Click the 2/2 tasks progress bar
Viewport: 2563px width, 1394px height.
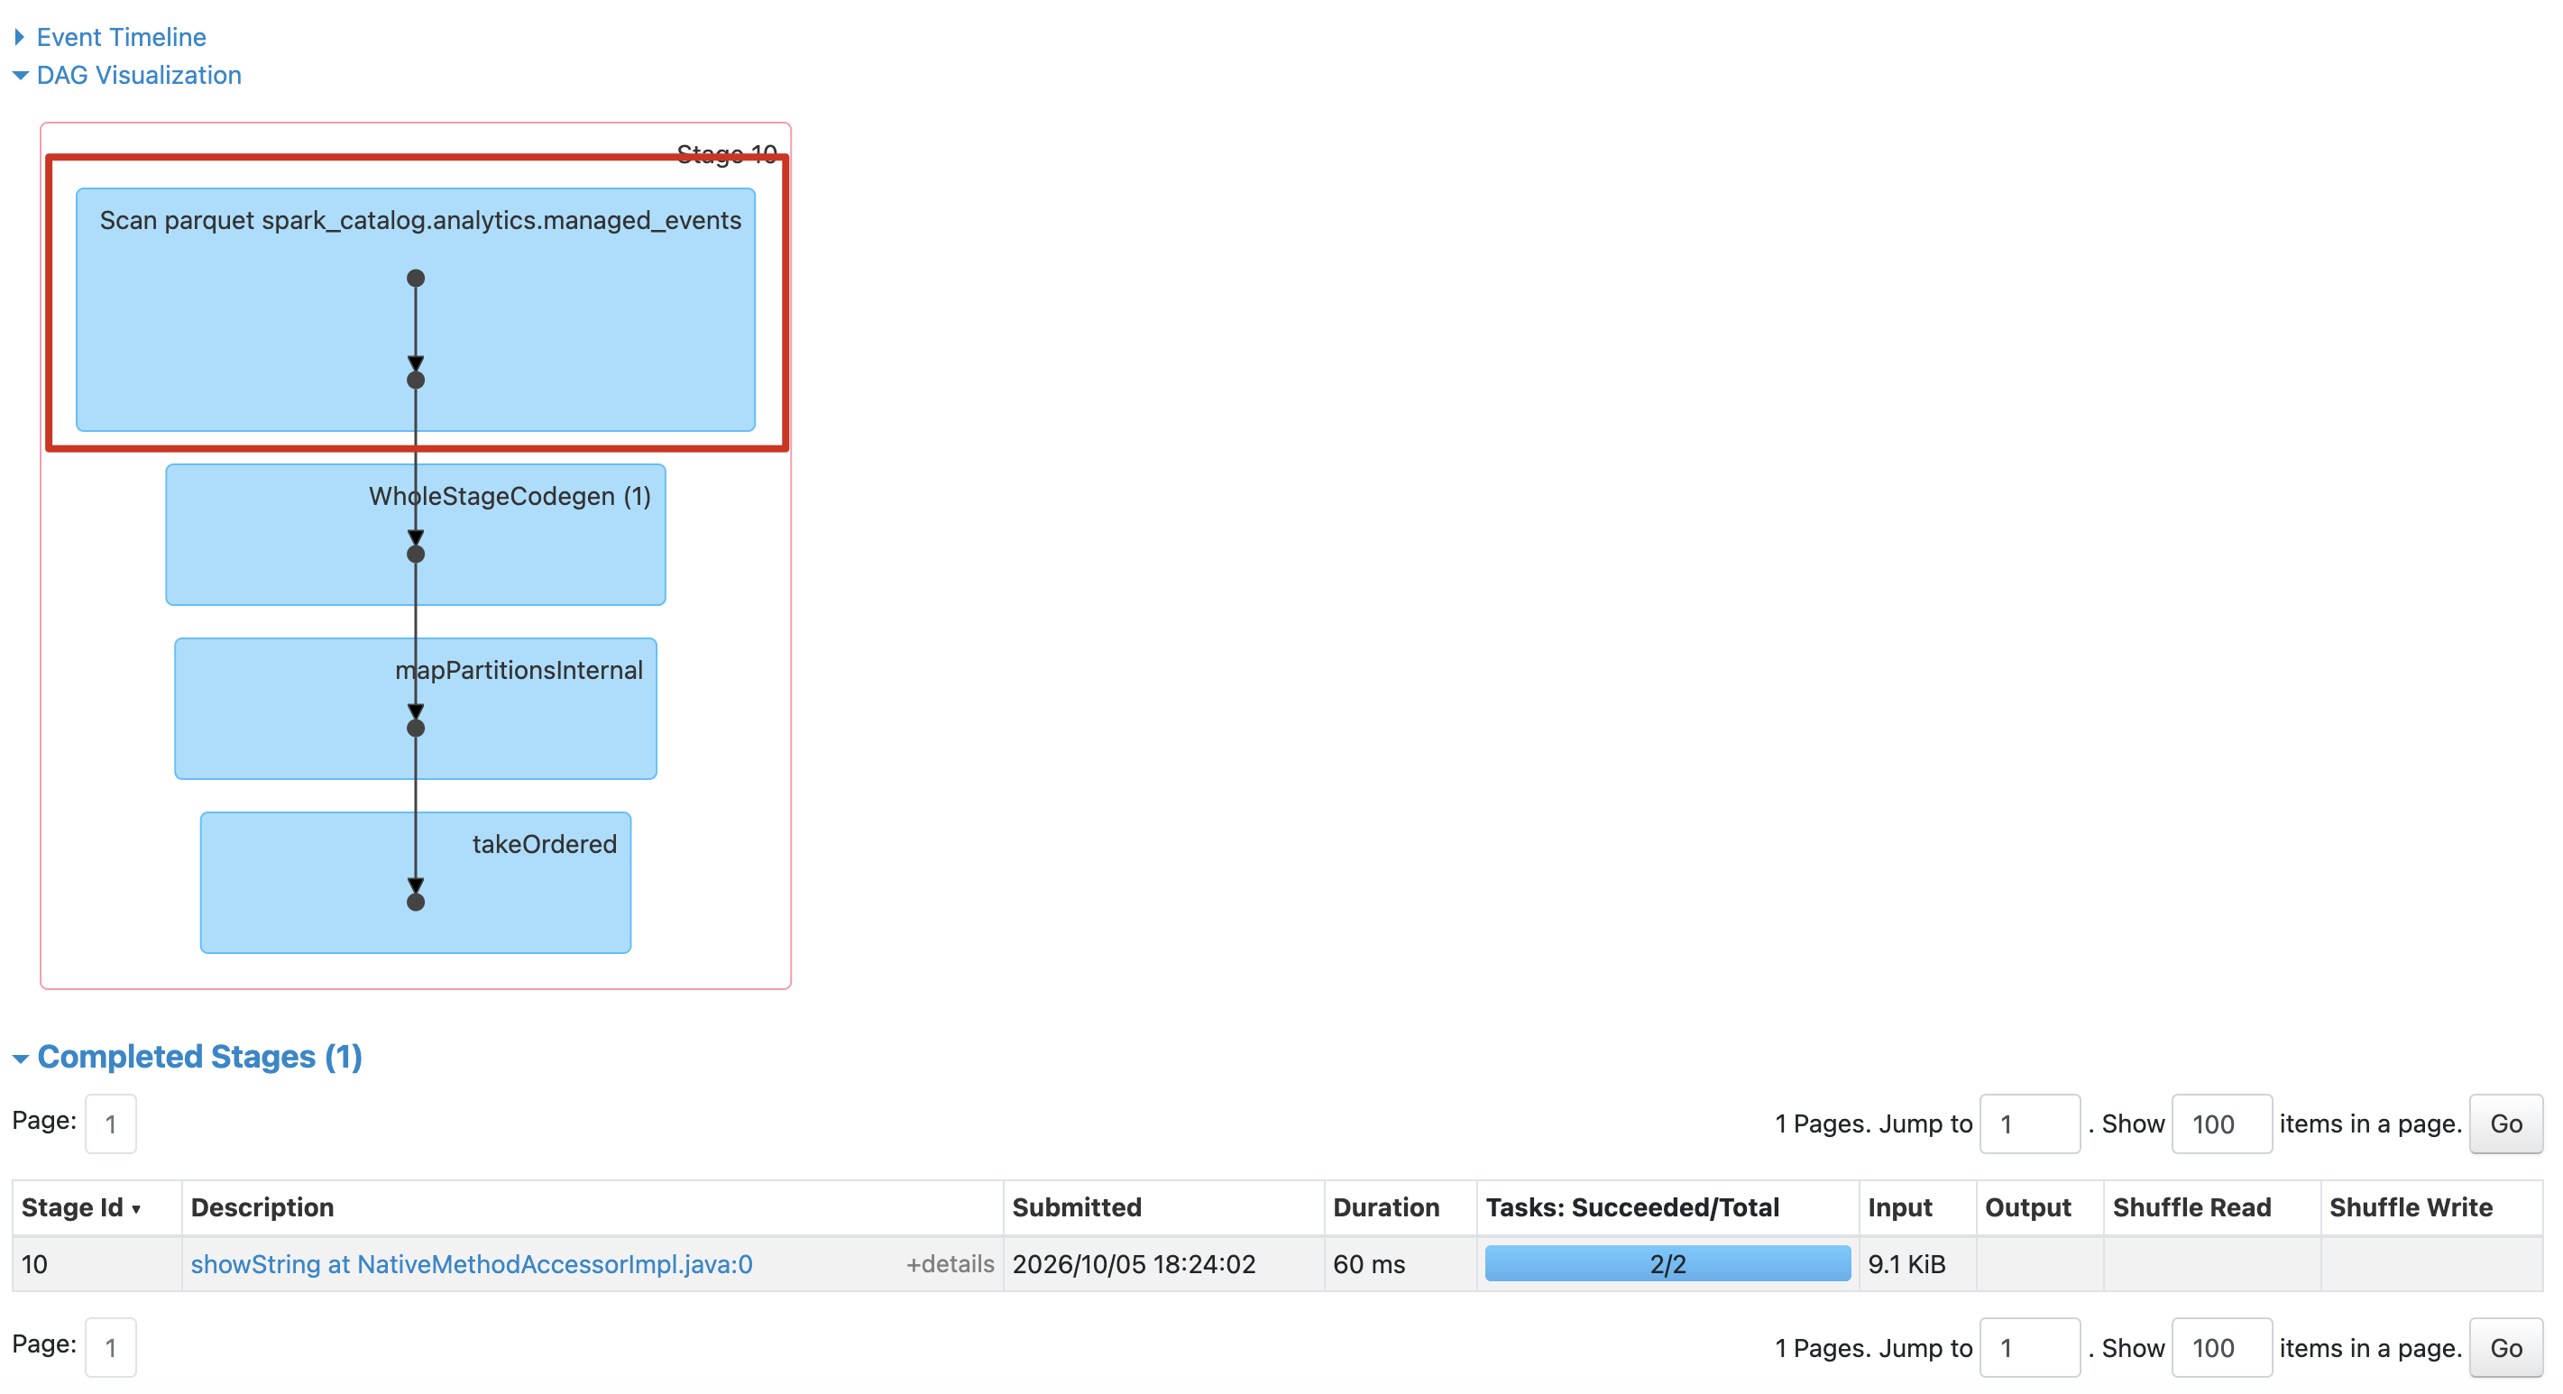[1667, 1263]
